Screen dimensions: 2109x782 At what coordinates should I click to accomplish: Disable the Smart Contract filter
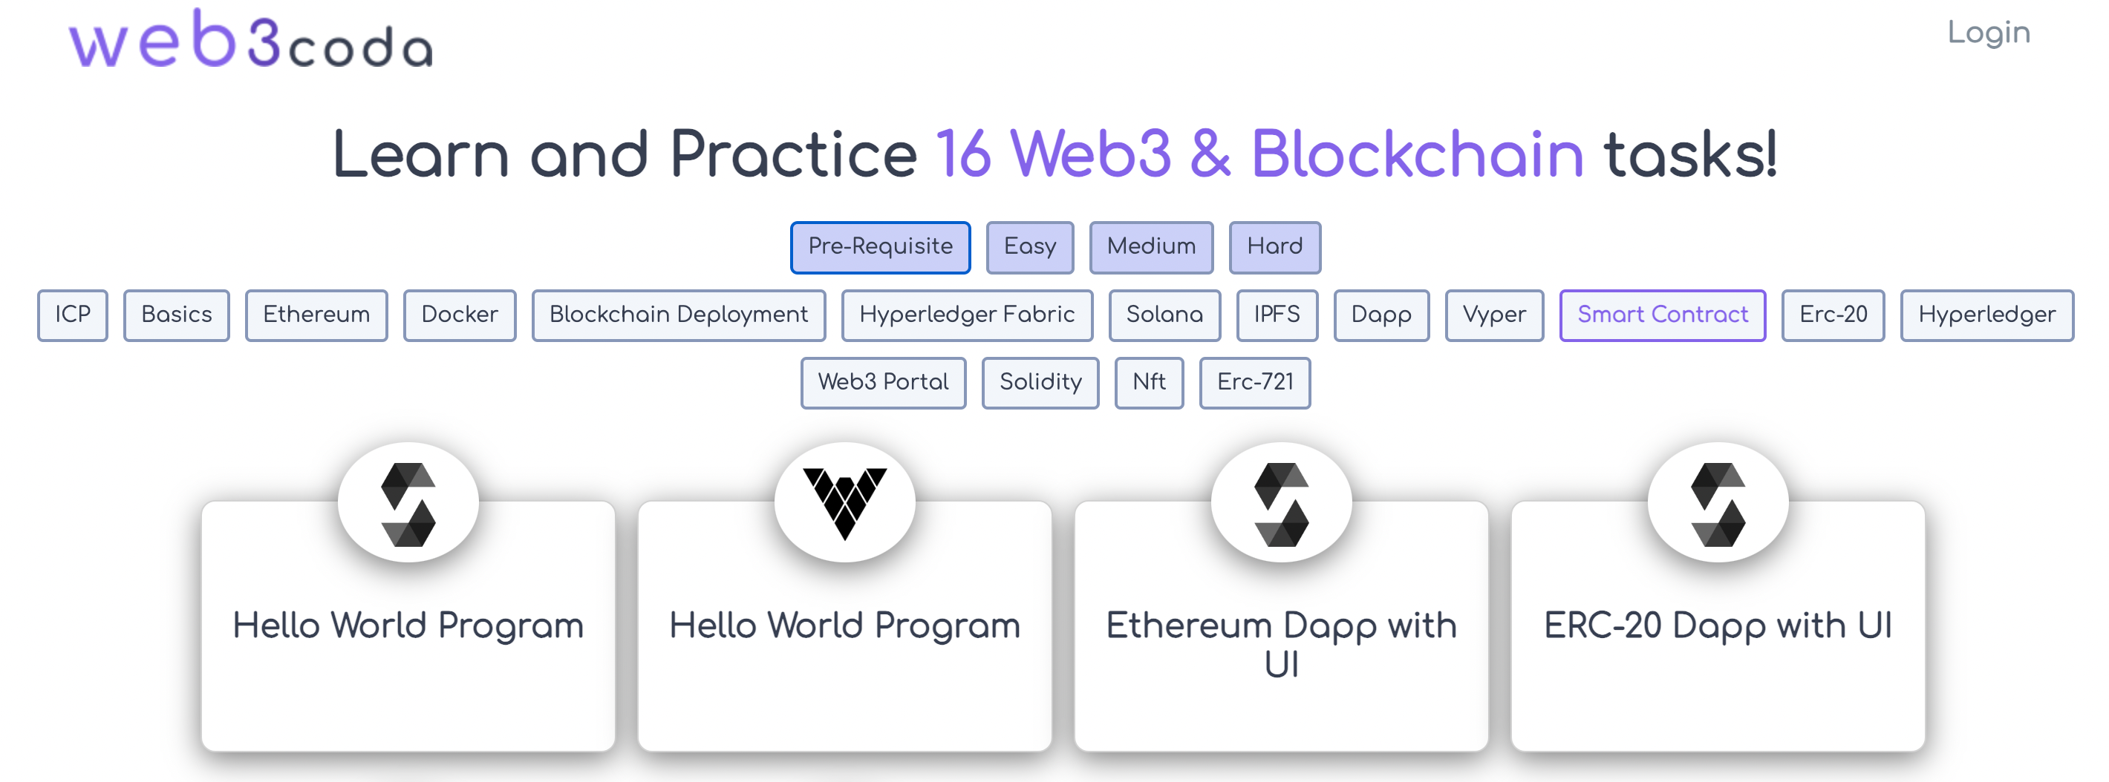click(x=1662, y=315)
